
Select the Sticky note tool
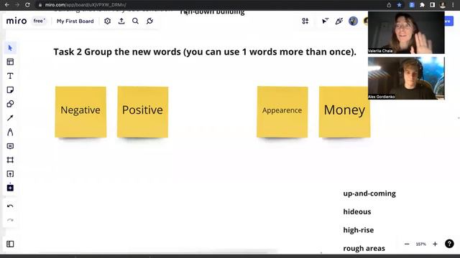click(x=10, y=90)
